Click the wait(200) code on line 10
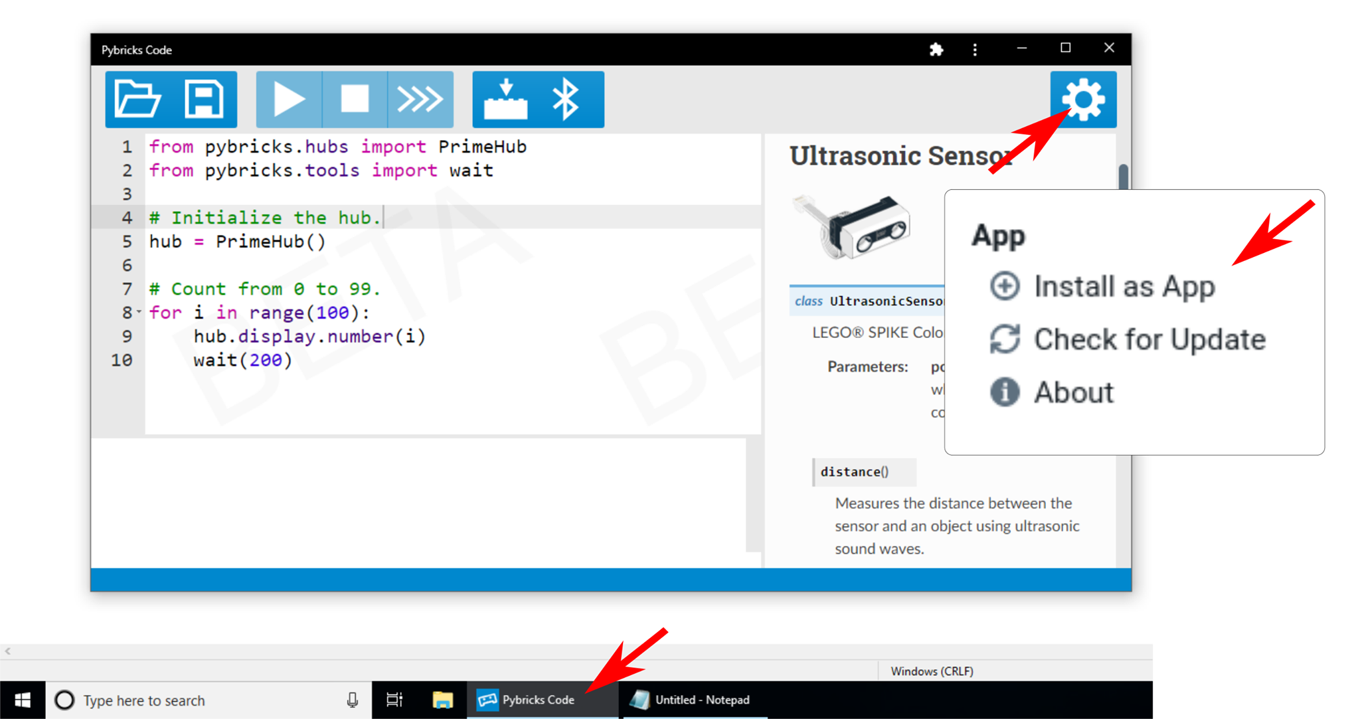 pyautogui.click(x=242, y=360)
